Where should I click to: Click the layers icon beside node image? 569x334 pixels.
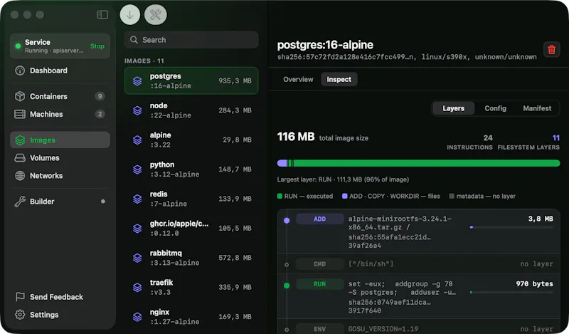click(137, 110)
